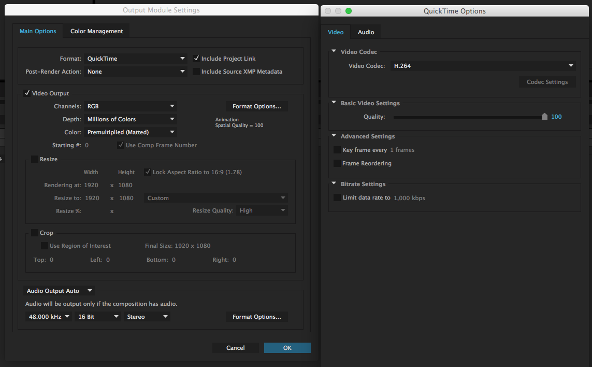
Task: Click the Starting # value field
Action: 87,145
